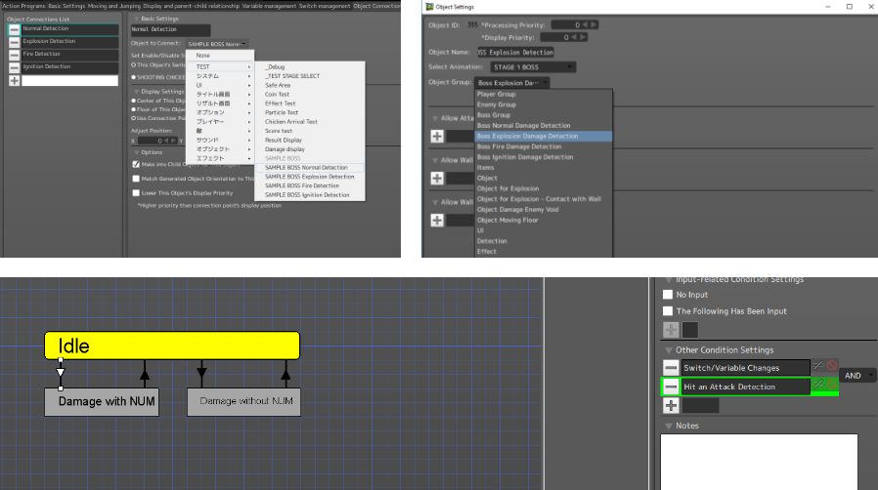Remove the Fire Detection entry using minus
This screenshot has height=490, width=878.
[14, 55]
